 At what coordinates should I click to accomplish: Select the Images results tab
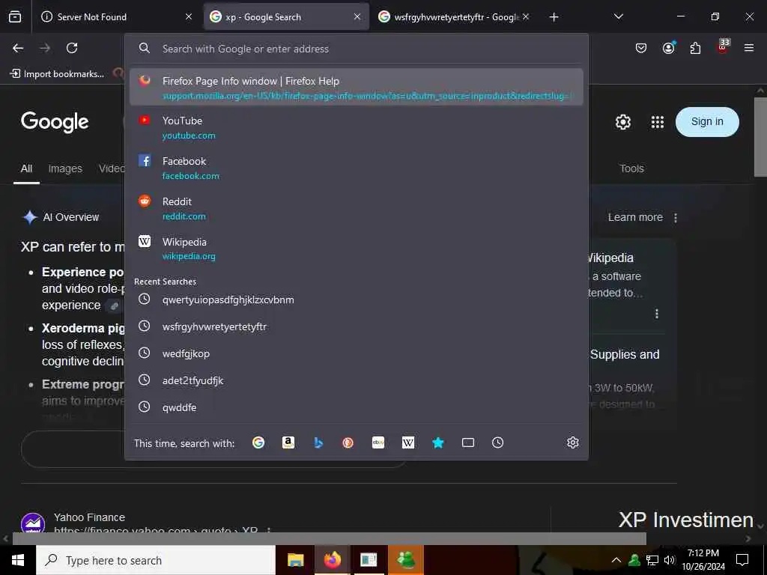coord(65,168)
